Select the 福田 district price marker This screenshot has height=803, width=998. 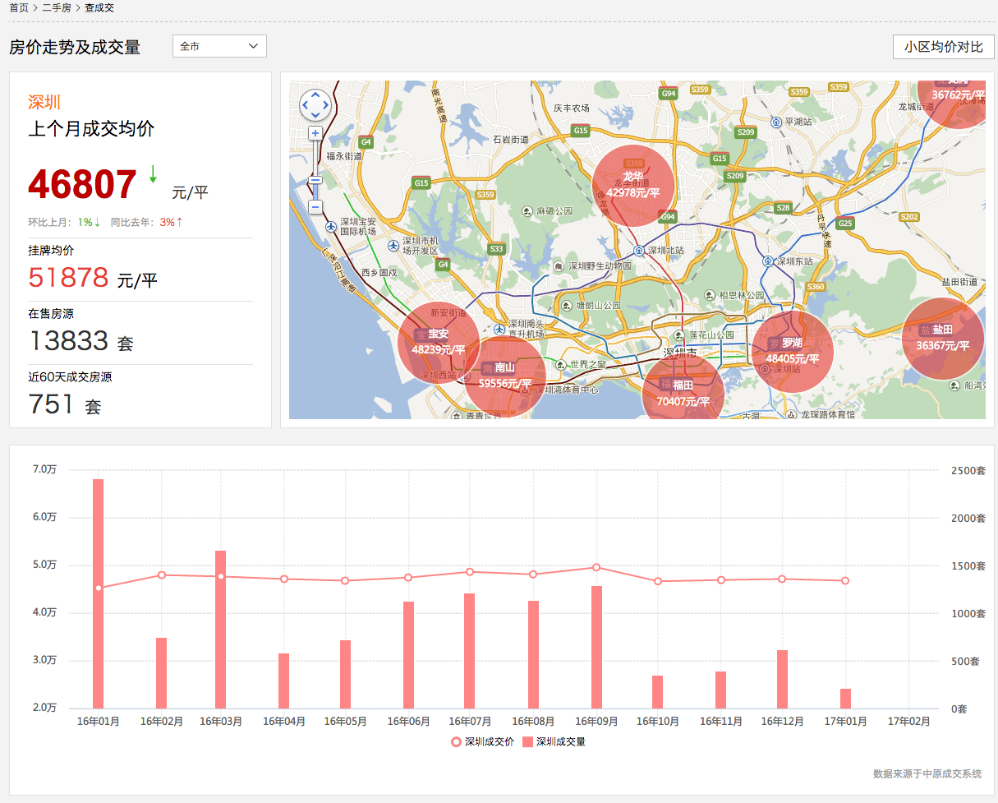pos(683,393)
